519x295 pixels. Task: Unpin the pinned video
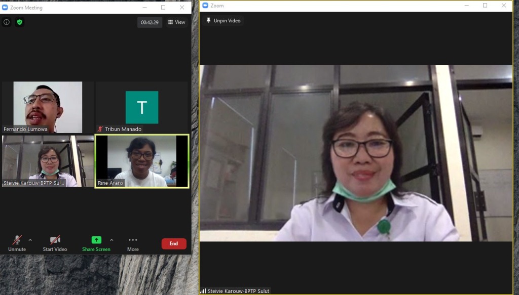(x=223, y=21)
